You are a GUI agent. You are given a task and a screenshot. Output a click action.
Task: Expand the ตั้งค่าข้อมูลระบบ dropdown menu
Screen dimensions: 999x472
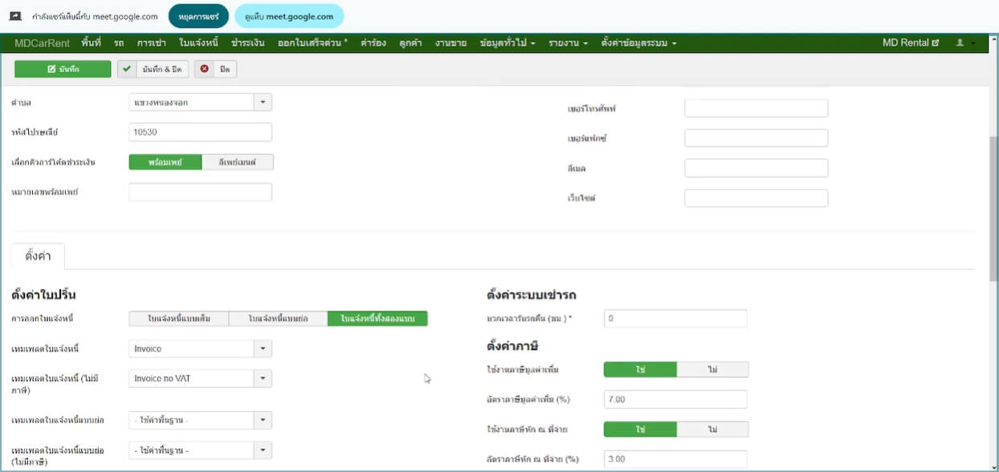coord(638,43)
